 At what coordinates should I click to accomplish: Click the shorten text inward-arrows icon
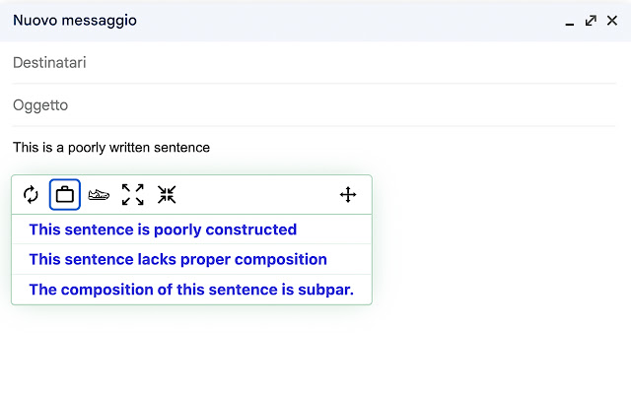tap(167, 195)
